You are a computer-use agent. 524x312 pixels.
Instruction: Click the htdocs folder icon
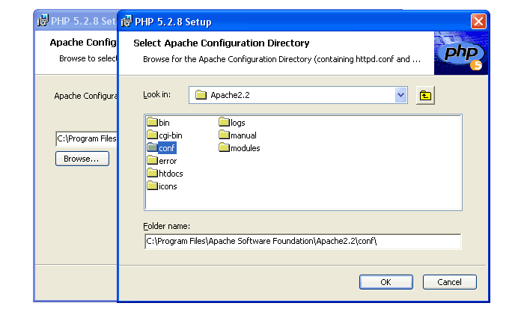(152, 174)
